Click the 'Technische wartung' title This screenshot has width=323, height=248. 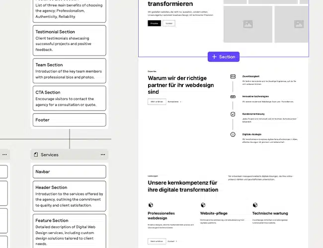pyautogui.click(x=270, y=213)
